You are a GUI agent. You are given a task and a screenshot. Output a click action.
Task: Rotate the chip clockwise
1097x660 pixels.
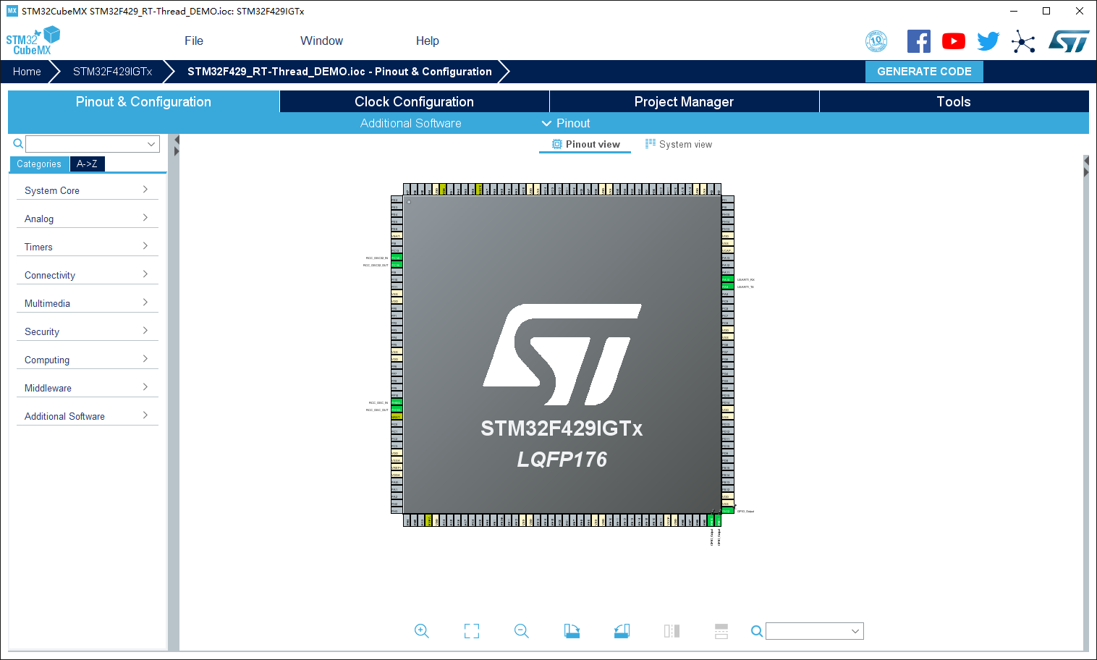click(571, 630)
